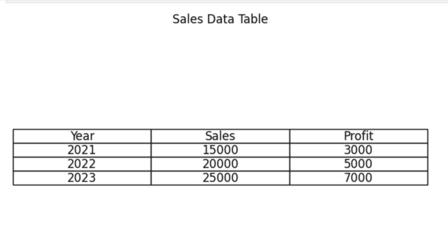448x232 pixels.
Task: Select the 25000 sales value
Action: click(221, 178)
